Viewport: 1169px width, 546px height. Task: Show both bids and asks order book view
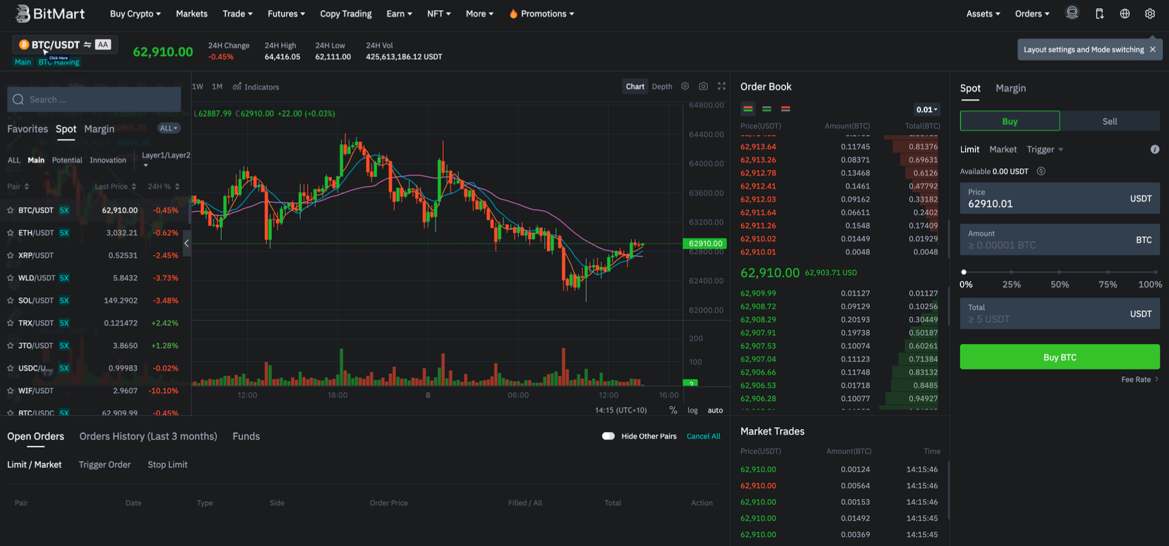click(x=748, y=109)
